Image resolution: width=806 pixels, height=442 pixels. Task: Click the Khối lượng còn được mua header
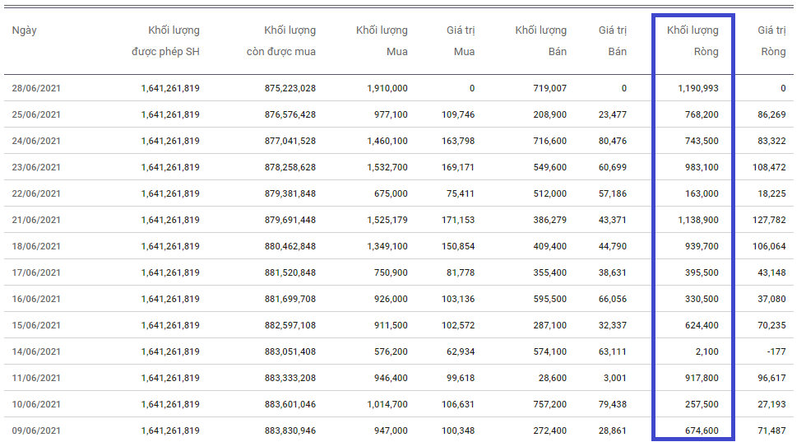pos(281,41)
